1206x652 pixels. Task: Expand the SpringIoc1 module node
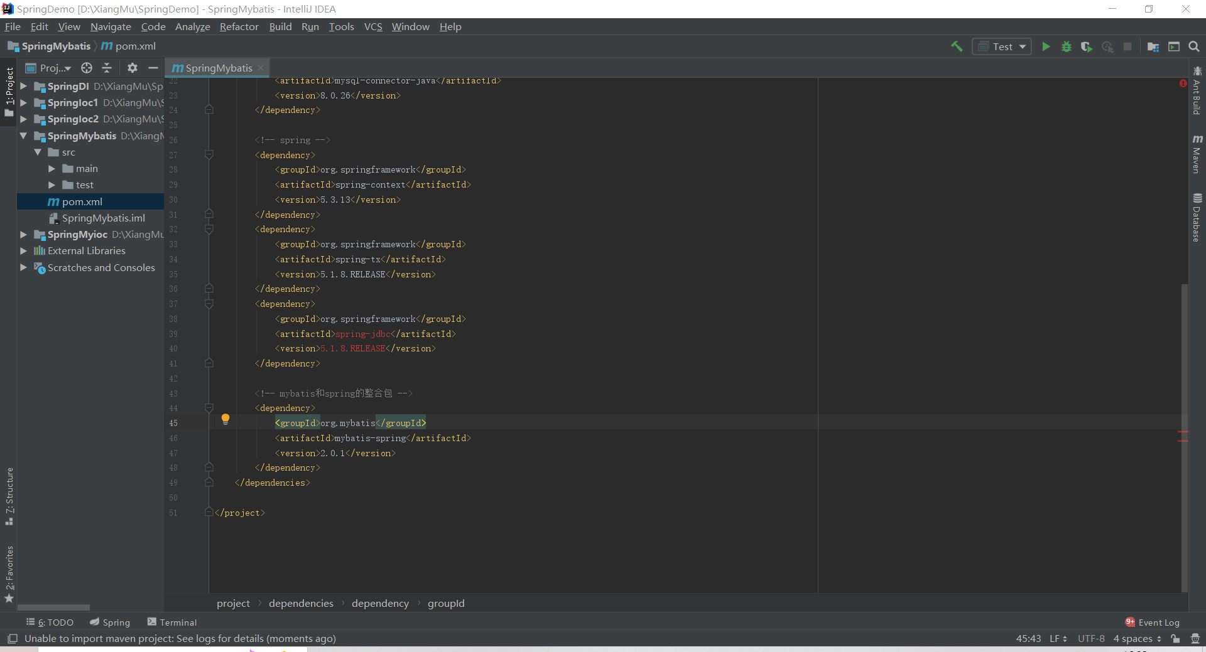(24, 102)
